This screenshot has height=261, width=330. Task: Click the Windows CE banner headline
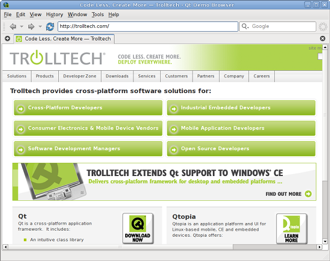pyautogui.click(x=185, y=173)
